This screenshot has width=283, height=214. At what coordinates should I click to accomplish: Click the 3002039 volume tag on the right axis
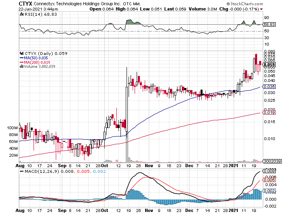272,161
